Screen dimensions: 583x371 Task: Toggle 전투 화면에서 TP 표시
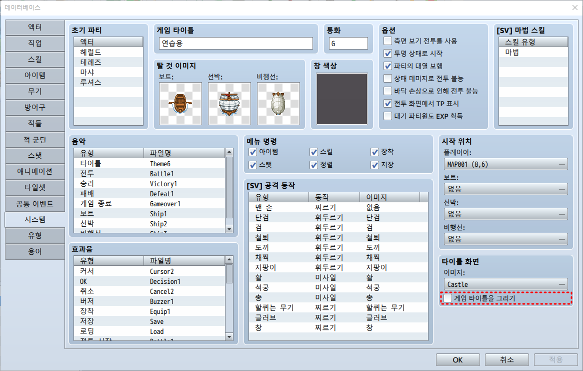tap(388, 104)
